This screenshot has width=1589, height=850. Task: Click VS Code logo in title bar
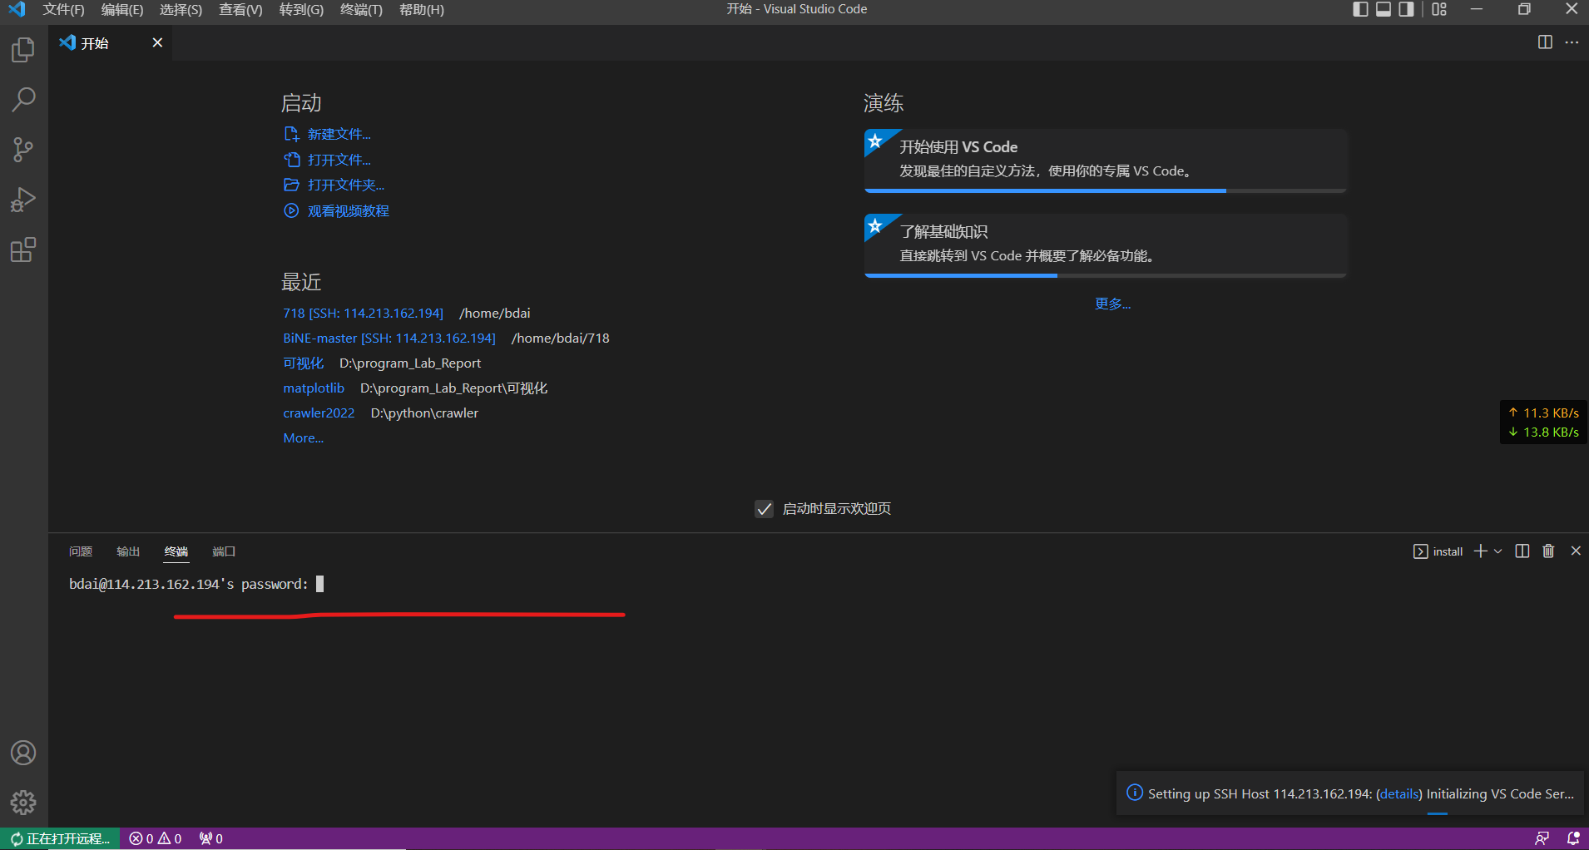(x=17, y=10)
